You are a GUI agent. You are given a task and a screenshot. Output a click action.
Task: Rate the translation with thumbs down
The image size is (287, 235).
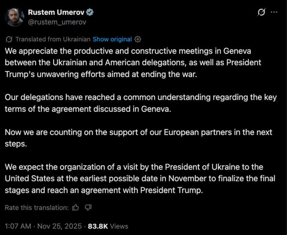click(88, 207)
